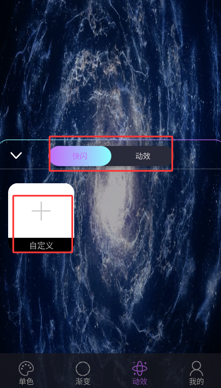Switch to 动效 in the segmented control
Screen dimensions: 221x388
point(143,156)
